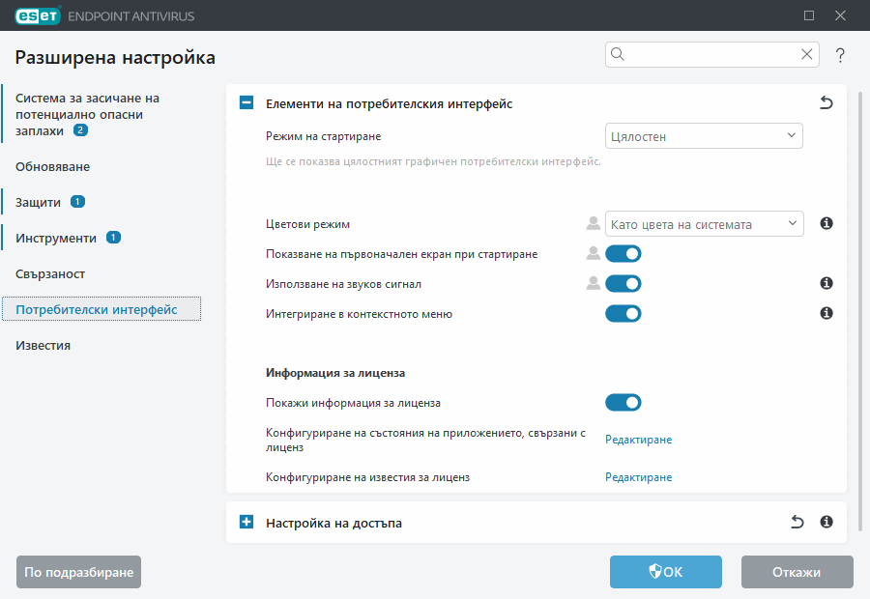The image size is (870, 599).
Task: Open the Режим на стартиране dropdown
Action: point(704,135)
